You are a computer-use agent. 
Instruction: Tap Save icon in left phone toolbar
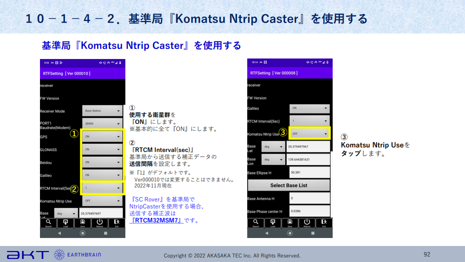[x=82, y=223]
